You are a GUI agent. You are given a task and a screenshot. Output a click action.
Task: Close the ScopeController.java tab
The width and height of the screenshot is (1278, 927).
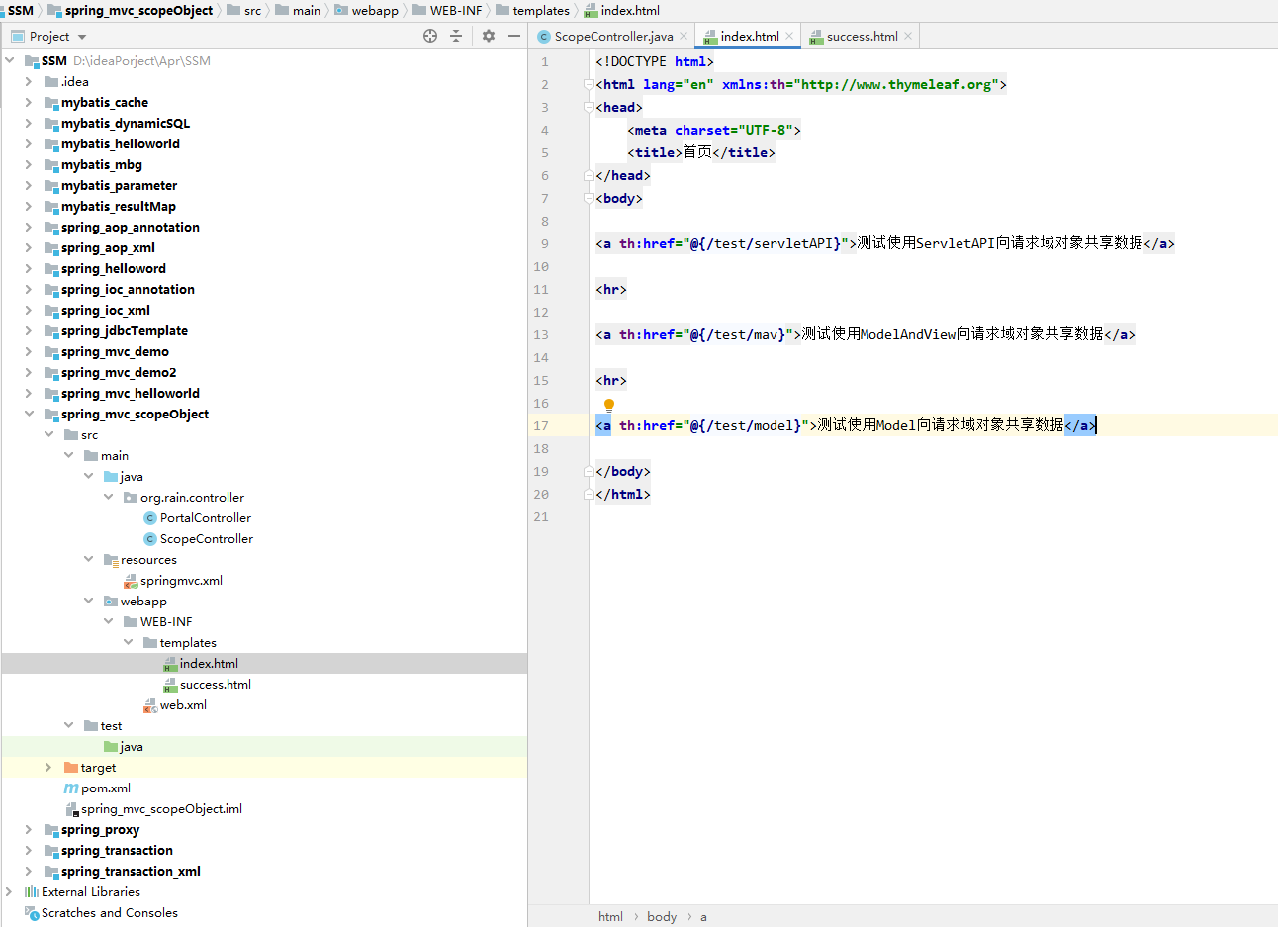tap(684, 36)
